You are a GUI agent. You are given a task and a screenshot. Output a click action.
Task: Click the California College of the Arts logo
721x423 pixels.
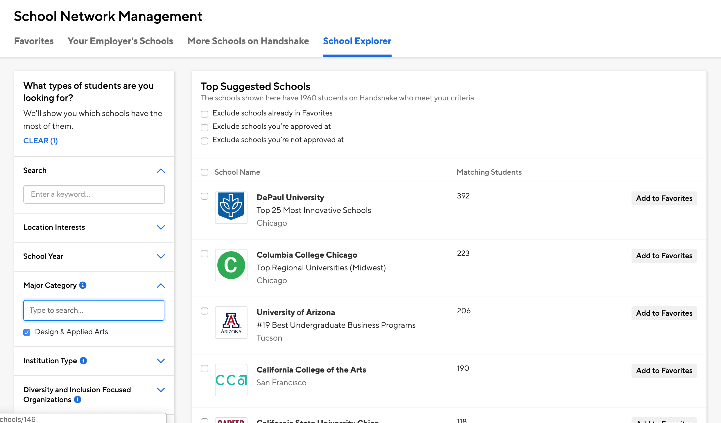coord(231,380)
